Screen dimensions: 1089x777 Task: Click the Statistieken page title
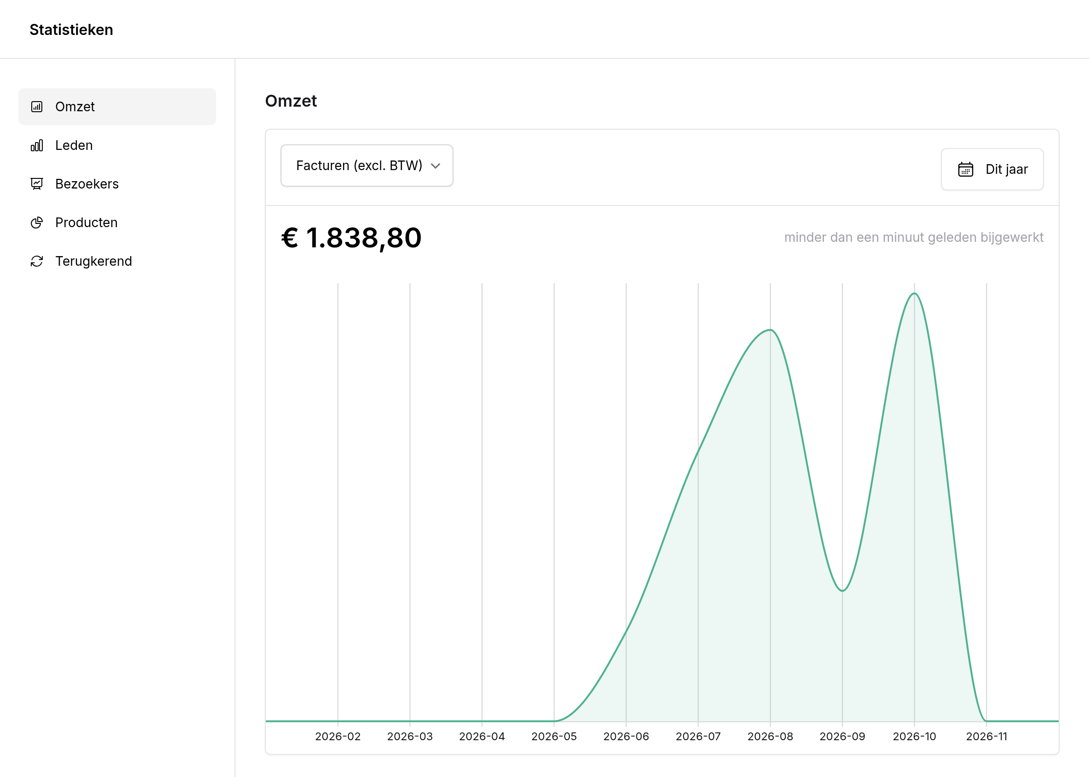71,30
